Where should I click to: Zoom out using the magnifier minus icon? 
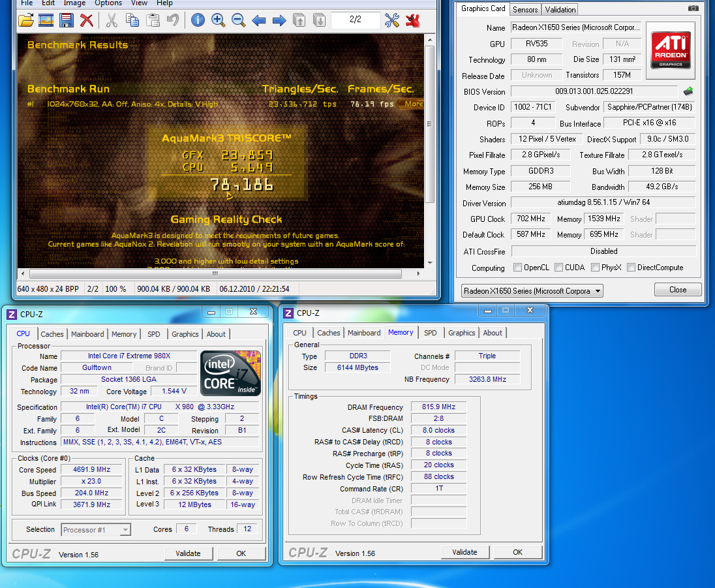[x=238, y=20]
